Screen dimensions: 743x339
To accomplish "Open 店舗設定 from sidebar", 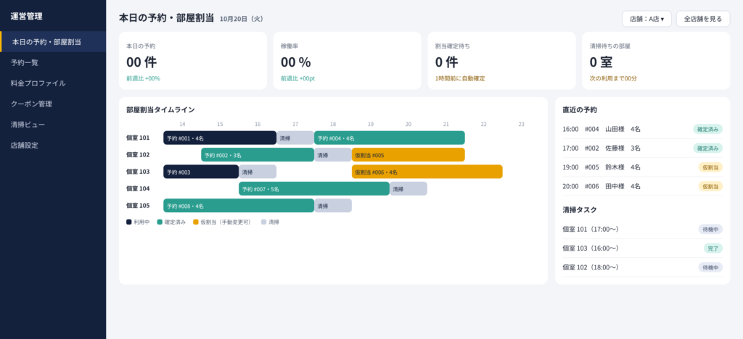I will [53, 146].
